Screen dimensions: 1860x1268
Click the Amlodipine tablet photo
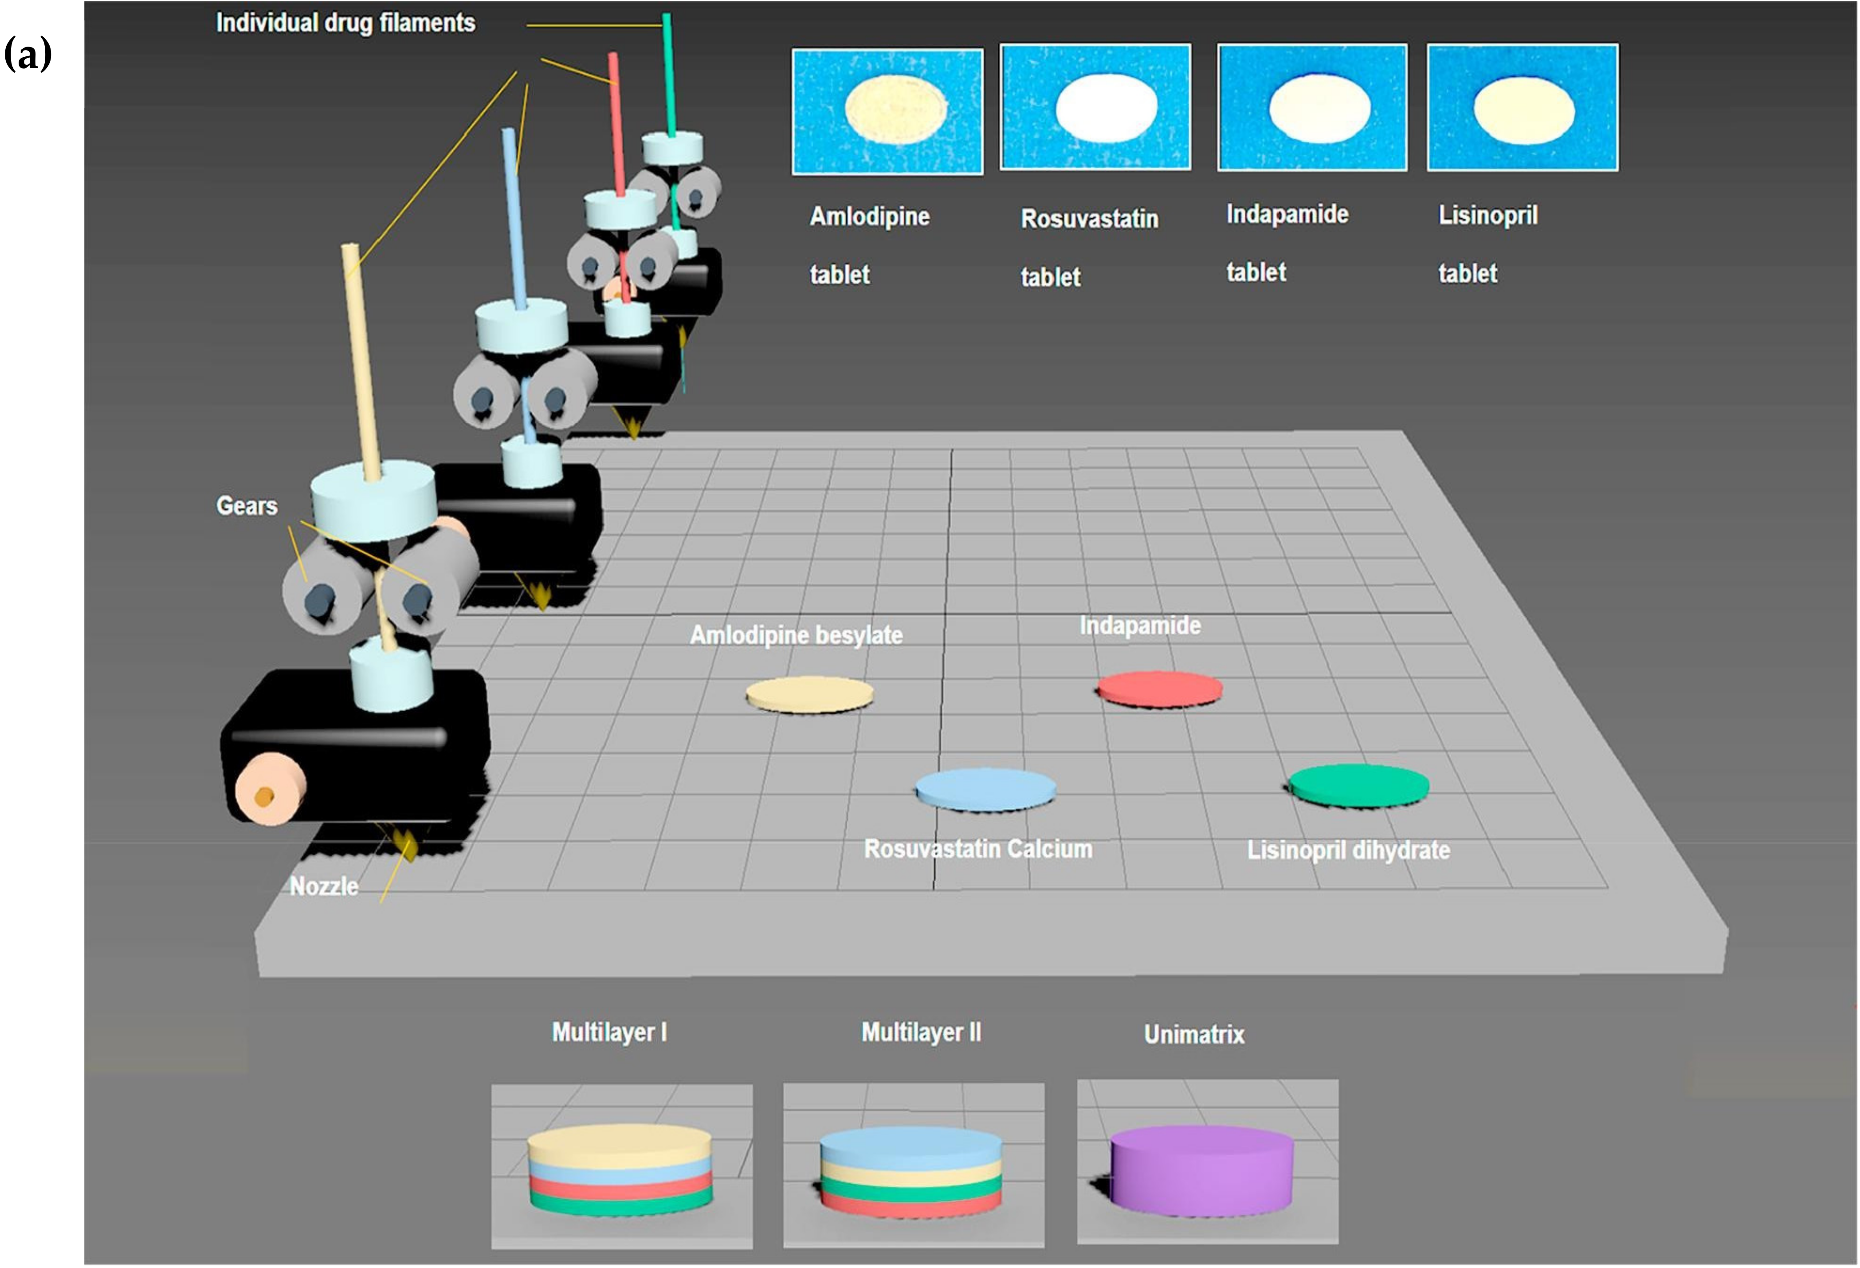click(887, 111)
